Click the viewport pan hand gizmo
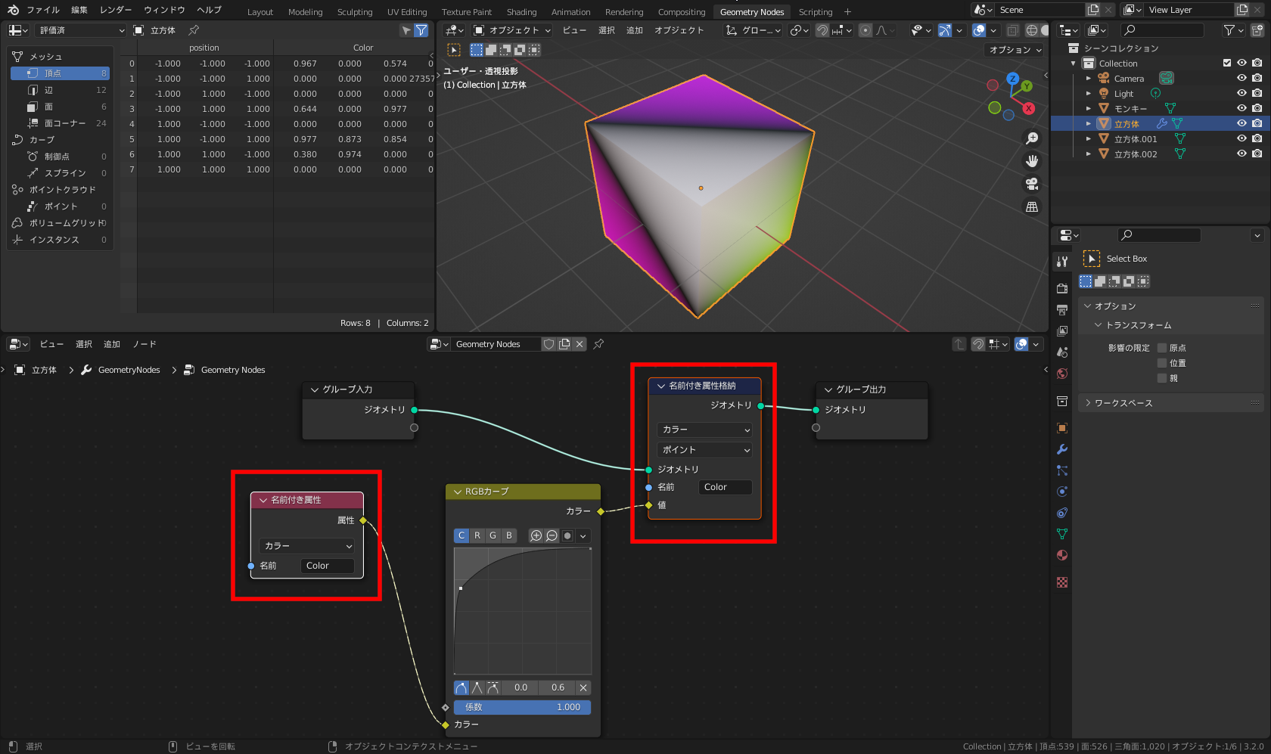1271x754 pixels. (1032, 161)
